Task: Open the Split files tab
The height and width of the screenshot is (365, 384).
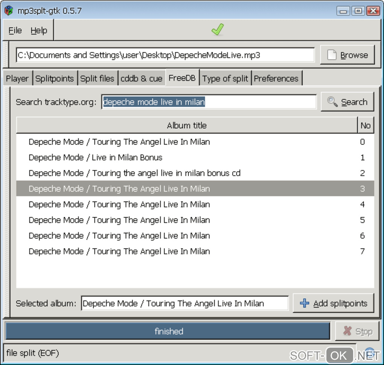Action: pyautogui.click(x=97, y=78)
